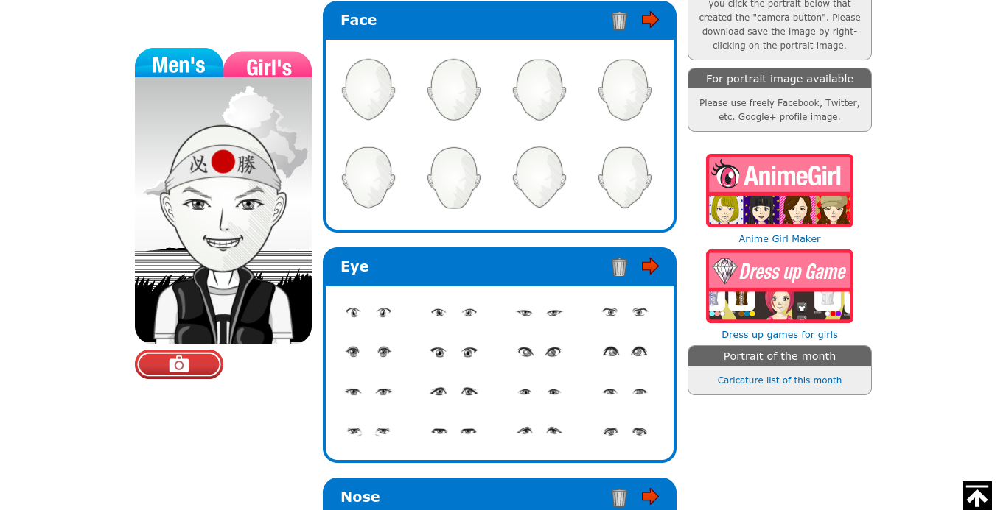Switch to the Girl's tab
1006x510 pixels.
coord(268,65)
